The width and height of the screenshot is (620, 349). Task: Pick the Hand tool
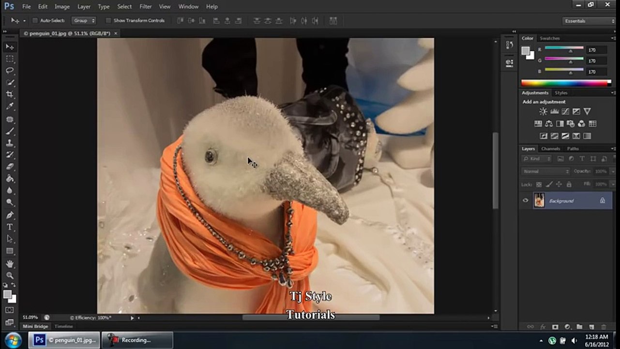tap(10, 264)
